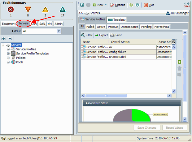Click the New toolbar button
The image size is (192, 142).
98,5
